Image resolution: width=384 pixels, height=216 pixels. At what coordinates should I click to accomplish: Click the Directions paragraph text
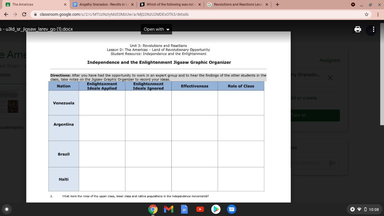pos(158,77)
